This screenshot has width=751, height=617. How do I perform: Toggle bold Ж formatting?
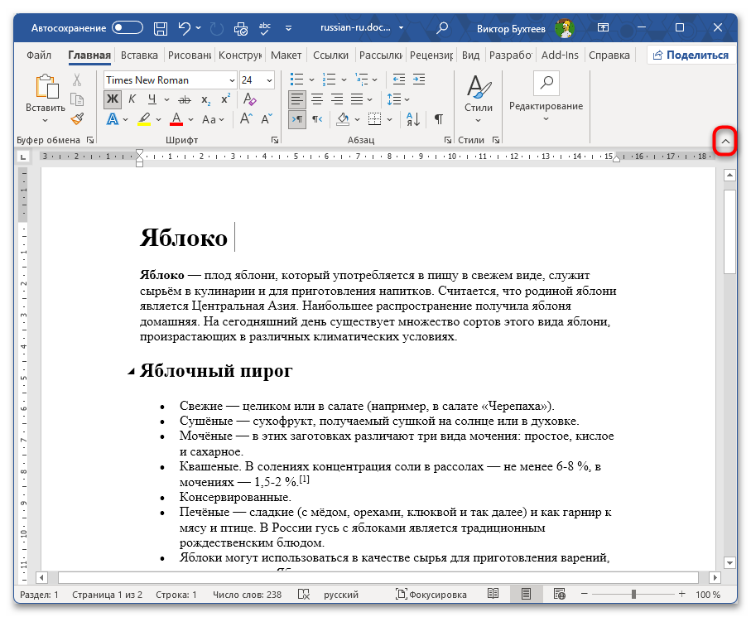pos(113,99)
